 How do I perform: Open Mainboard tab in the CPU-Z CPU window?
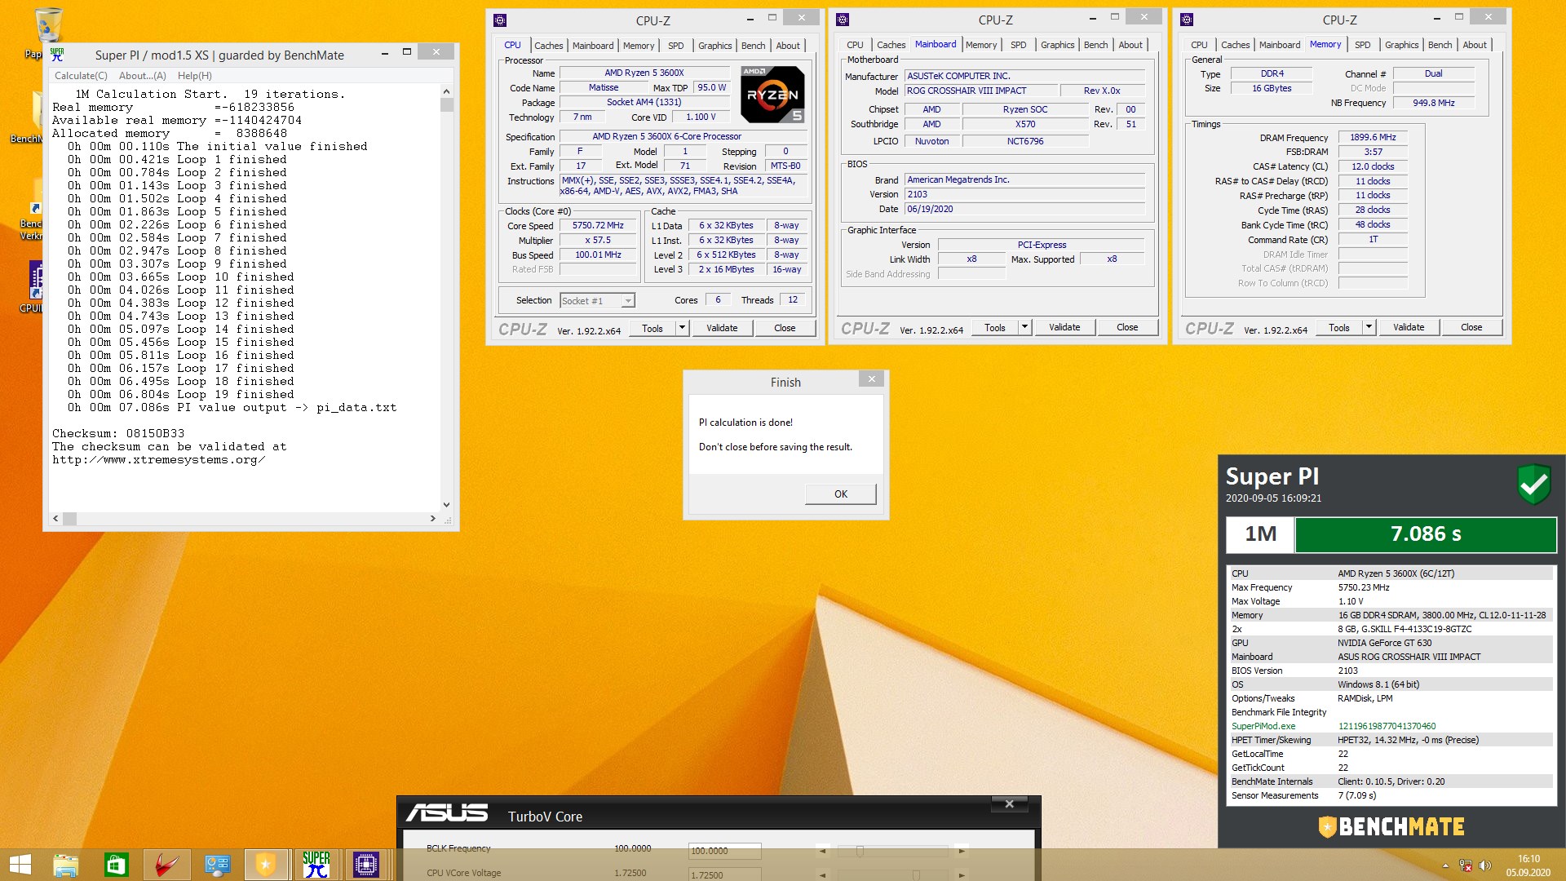pos(593,46)
